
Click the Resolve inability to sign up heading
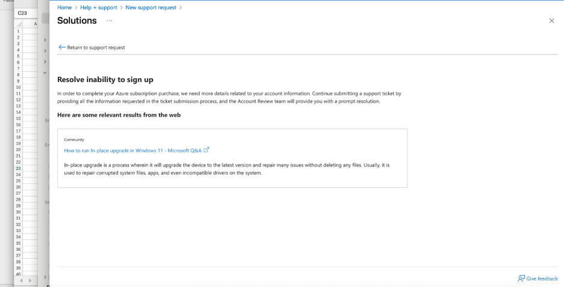coord(105,80)
